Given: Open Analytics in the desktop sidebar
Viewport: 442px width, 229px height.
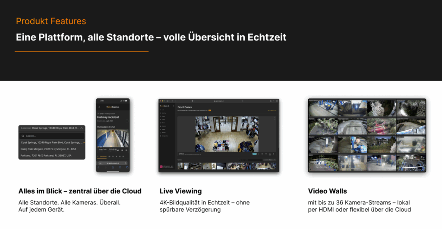Looking at the screenshot, I should pos(164,126).
